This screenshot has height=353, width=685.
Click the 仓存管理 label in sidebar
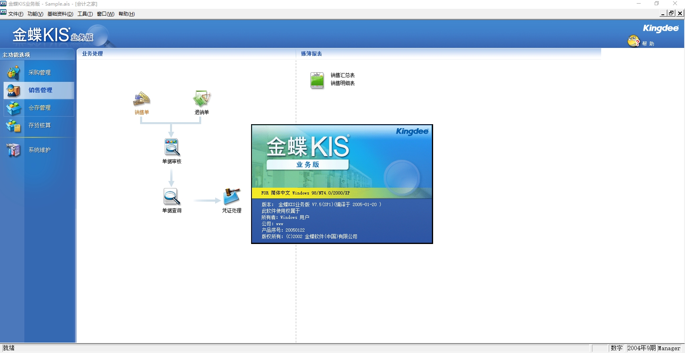(x=40, y=108)
